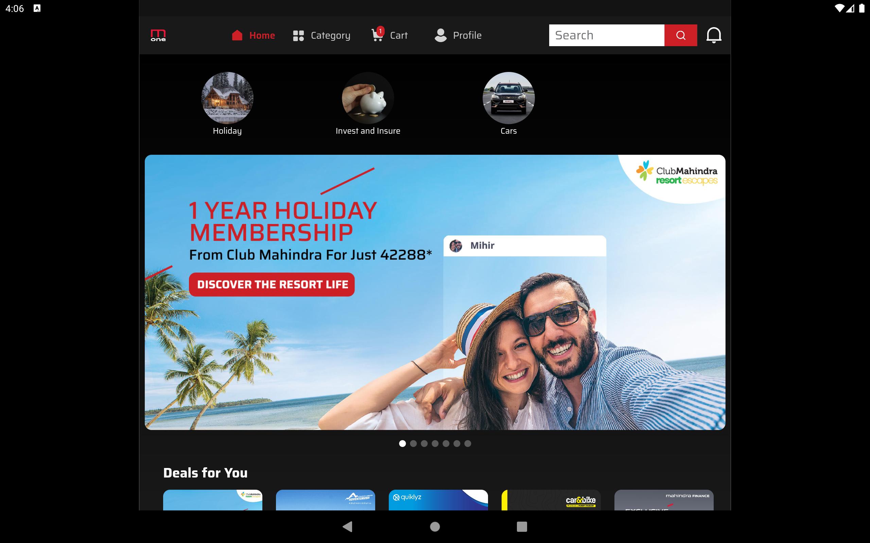The image size is (870, 543).
Task: Click the Mihir profile avatar in banner
Action: [455, 246]
